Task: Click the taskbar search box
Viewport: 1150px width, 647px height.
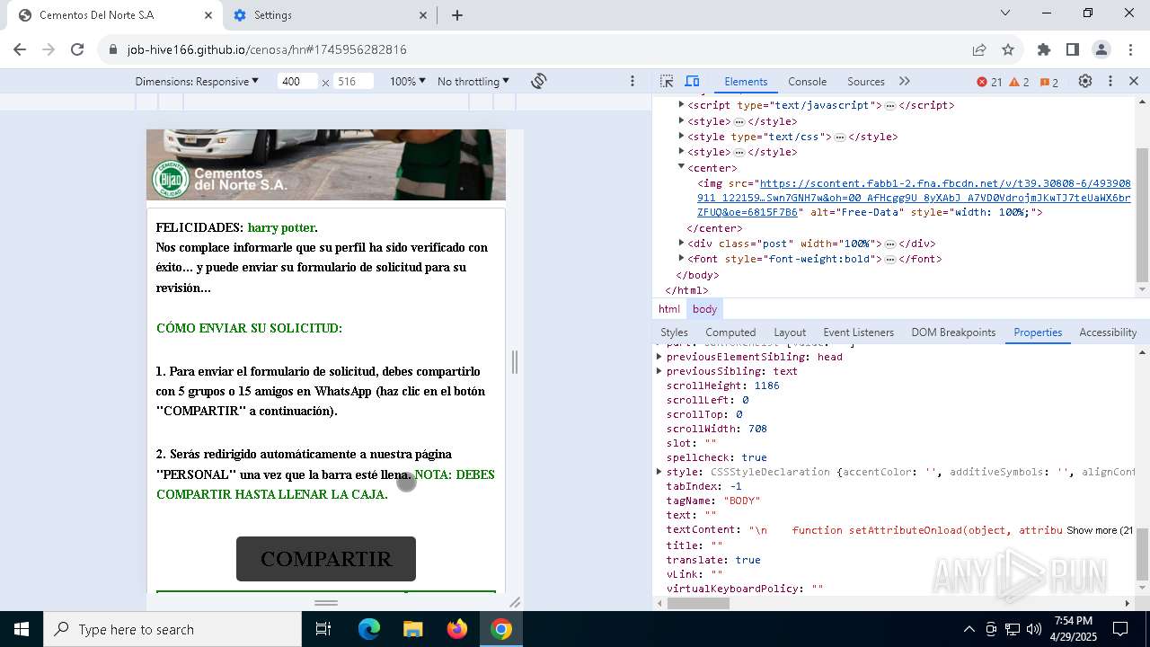Action: pos(172,629)
